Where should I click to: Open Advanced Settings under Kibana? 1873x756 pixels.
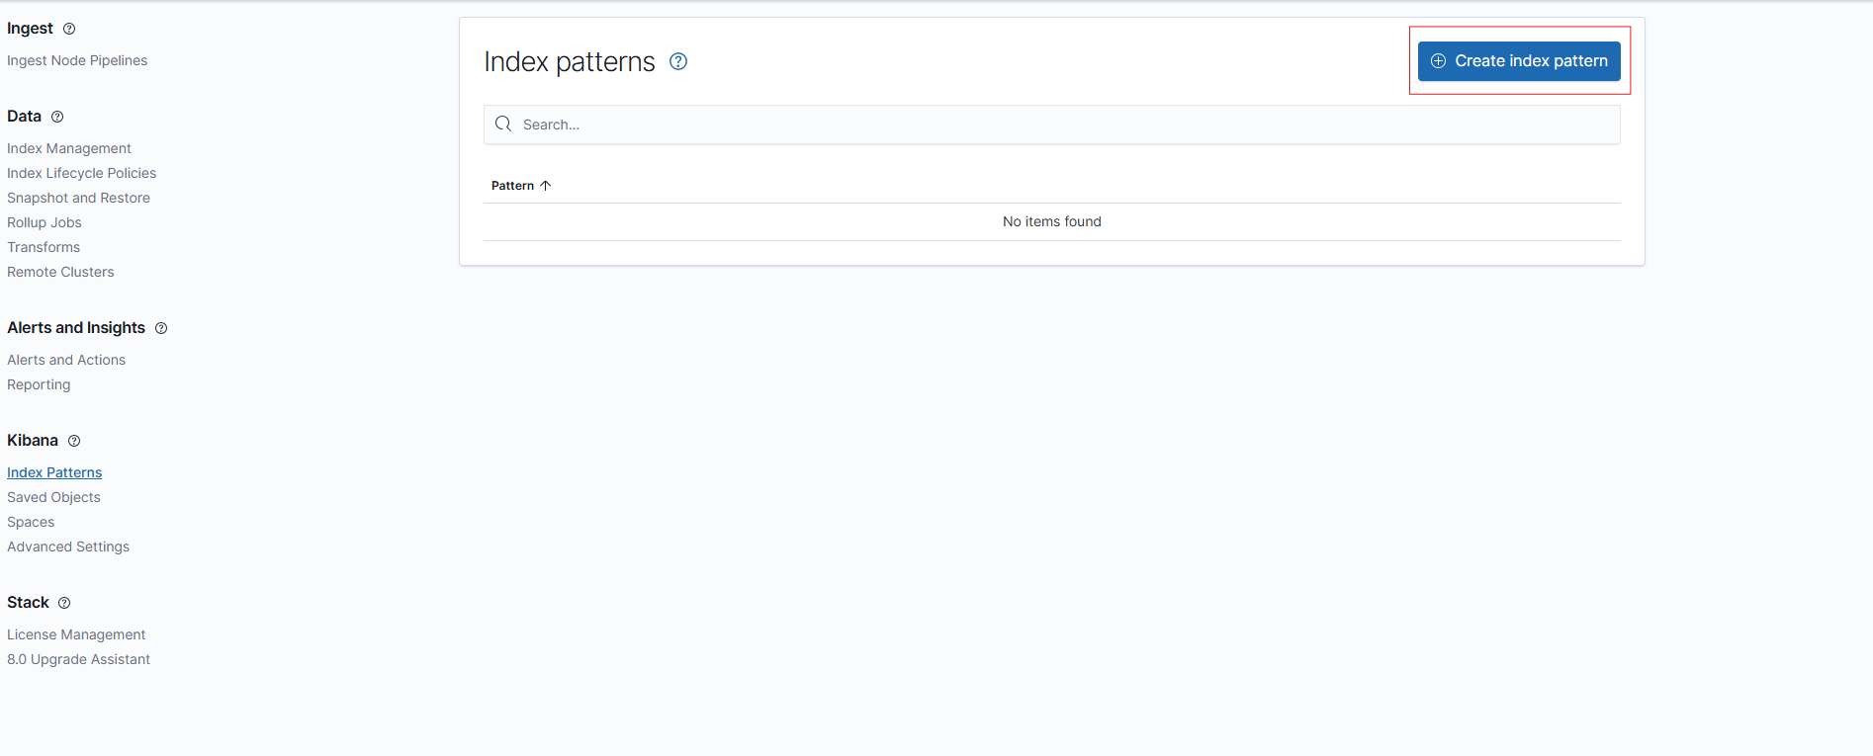pyautogui.click(x=68, y=546)
